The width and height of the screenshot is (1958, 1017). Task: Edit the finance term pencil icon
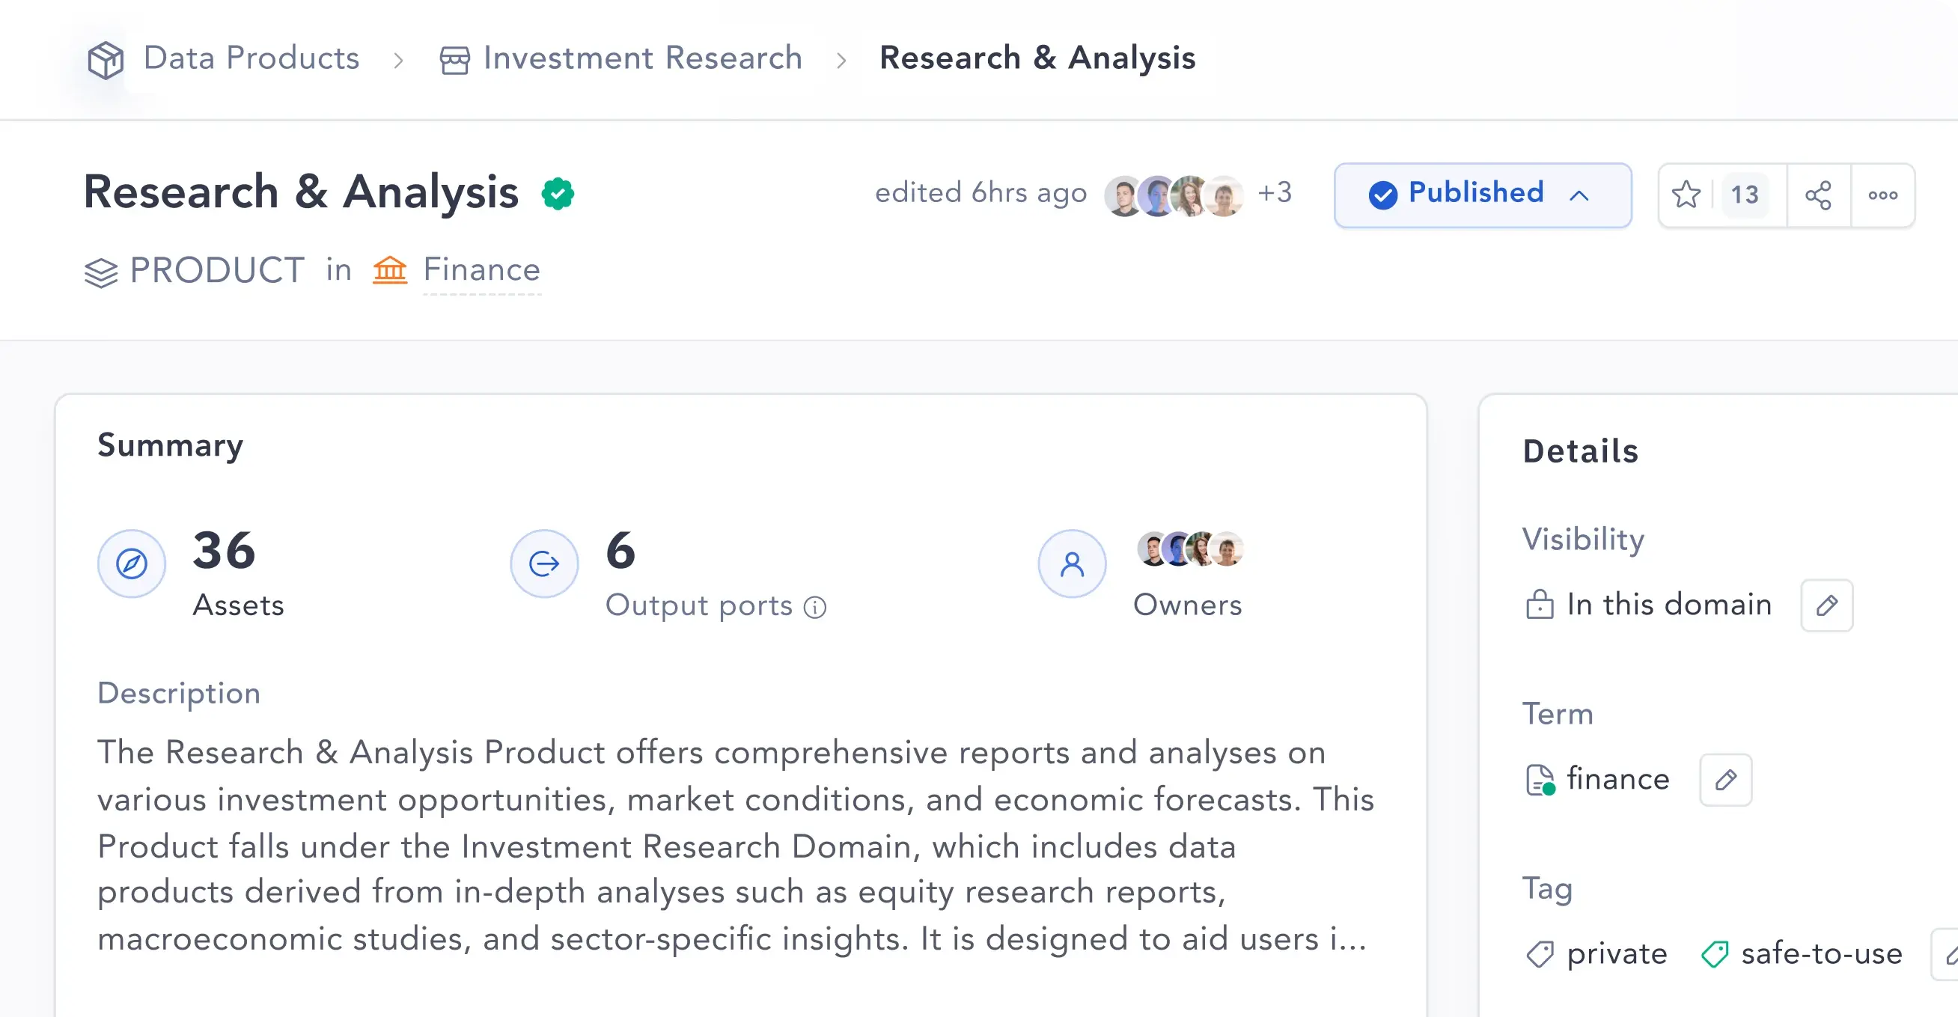[x=1725, y=779]
